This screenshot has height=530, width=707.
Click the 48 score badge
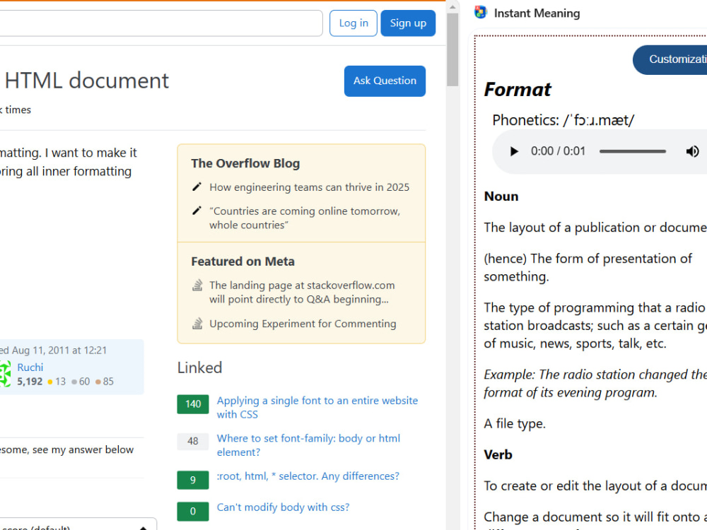(x=193, y=441)
